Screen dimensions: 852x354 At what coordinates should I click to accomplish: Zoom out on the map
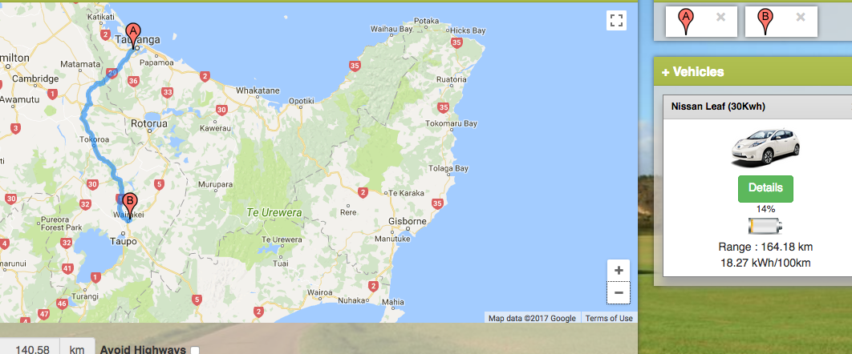(x=618, y=293)
